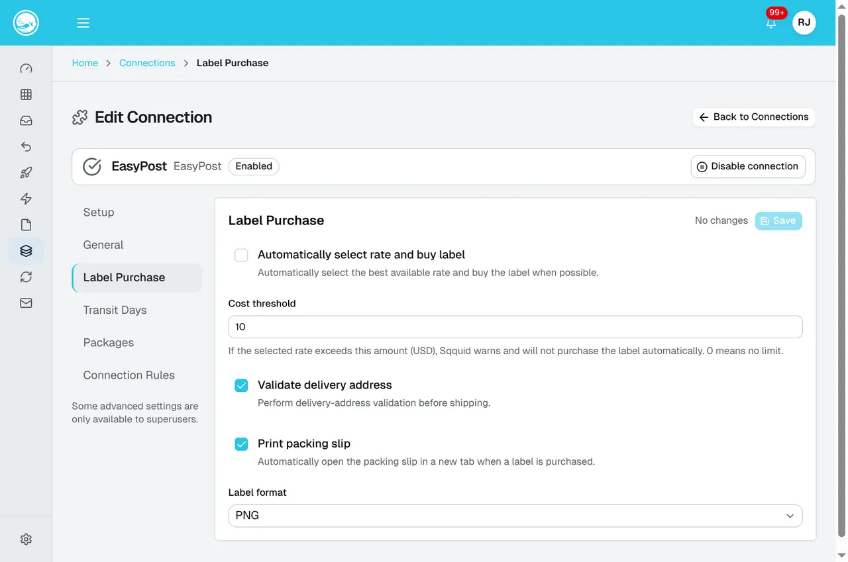Switch to the Transit Days tab

coord(136,310)
